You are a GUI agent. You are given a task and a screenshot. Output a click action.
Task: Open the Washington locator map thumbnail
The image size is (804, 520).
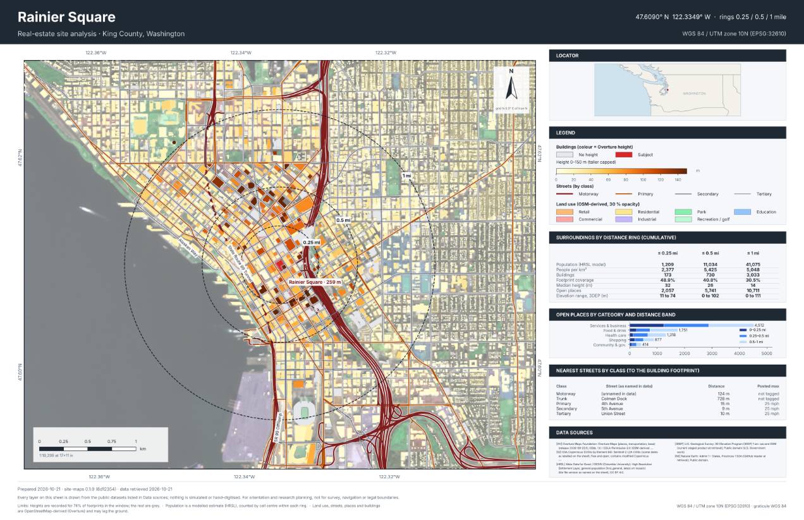pos(667,90)
